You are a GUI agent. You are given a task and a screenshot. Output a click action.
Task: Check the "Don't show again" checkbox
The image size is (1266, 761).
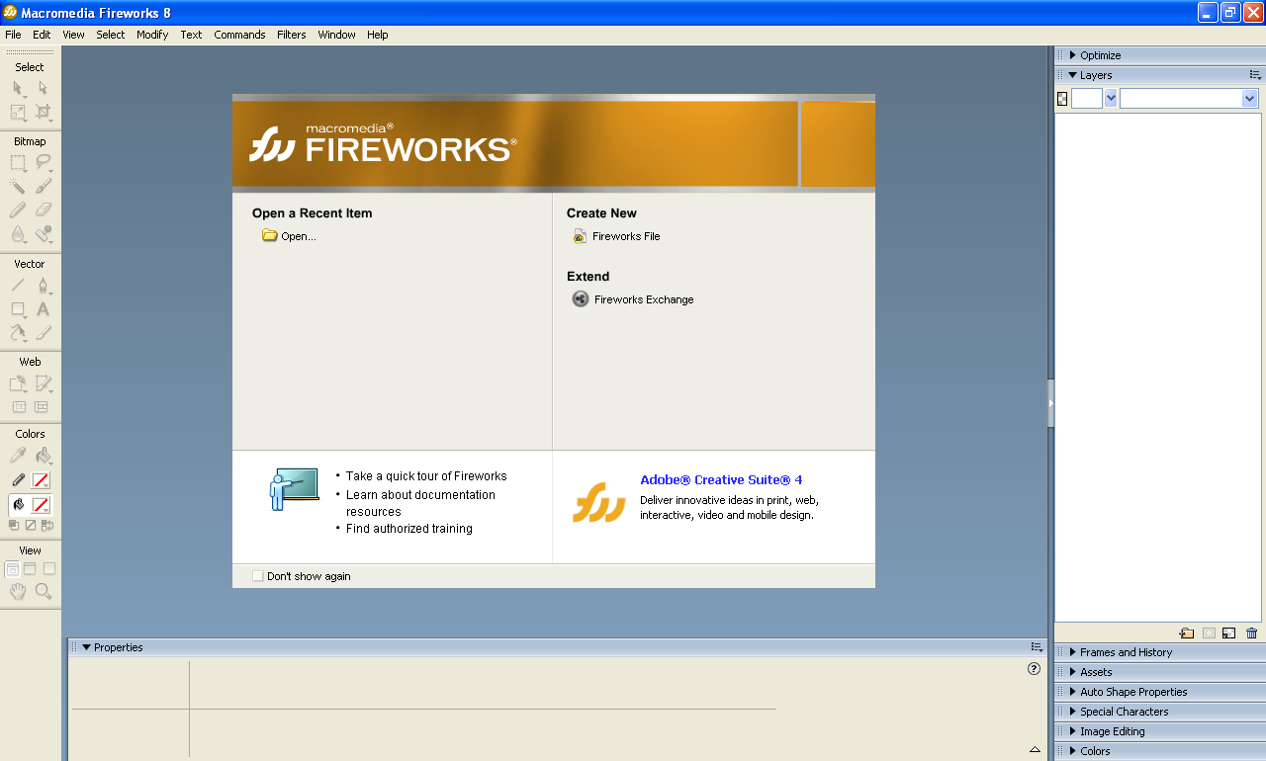click(x=258, y=576)
